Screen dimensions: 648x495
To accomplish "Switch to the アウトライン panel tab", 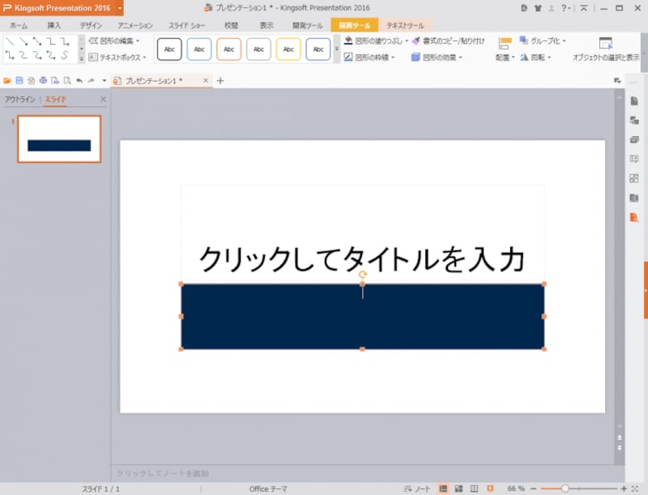I will (x=21, y=99).
